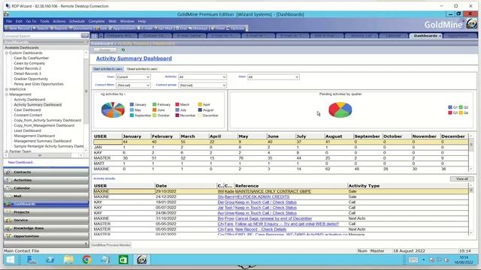This screenshot has width=481, height=270.
Task: Click the tab grid view icon
Action: [94, 36]
